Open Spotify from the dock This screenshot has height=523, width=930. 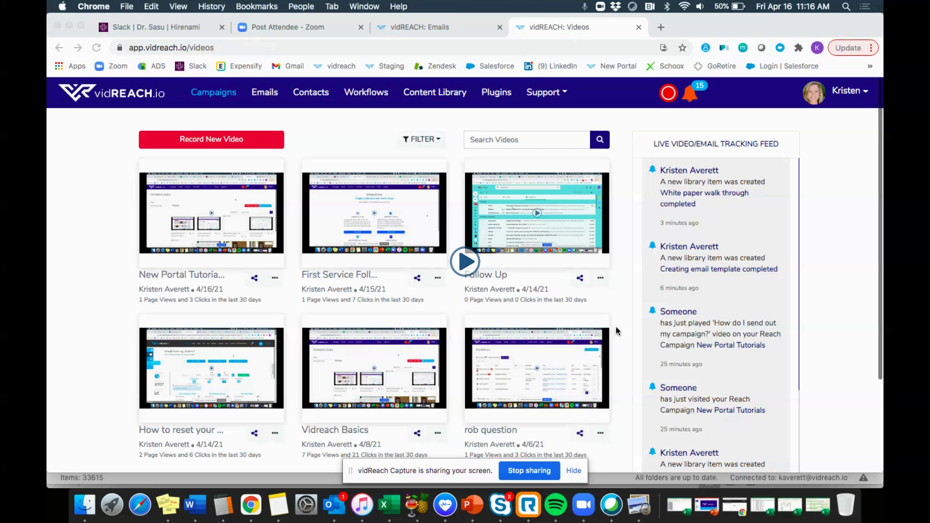[x=556, y=505]
